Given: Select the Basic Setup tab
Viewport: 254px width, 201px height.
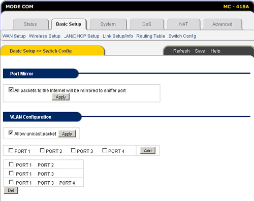Looking at the screenshot, I should (69, 24).
